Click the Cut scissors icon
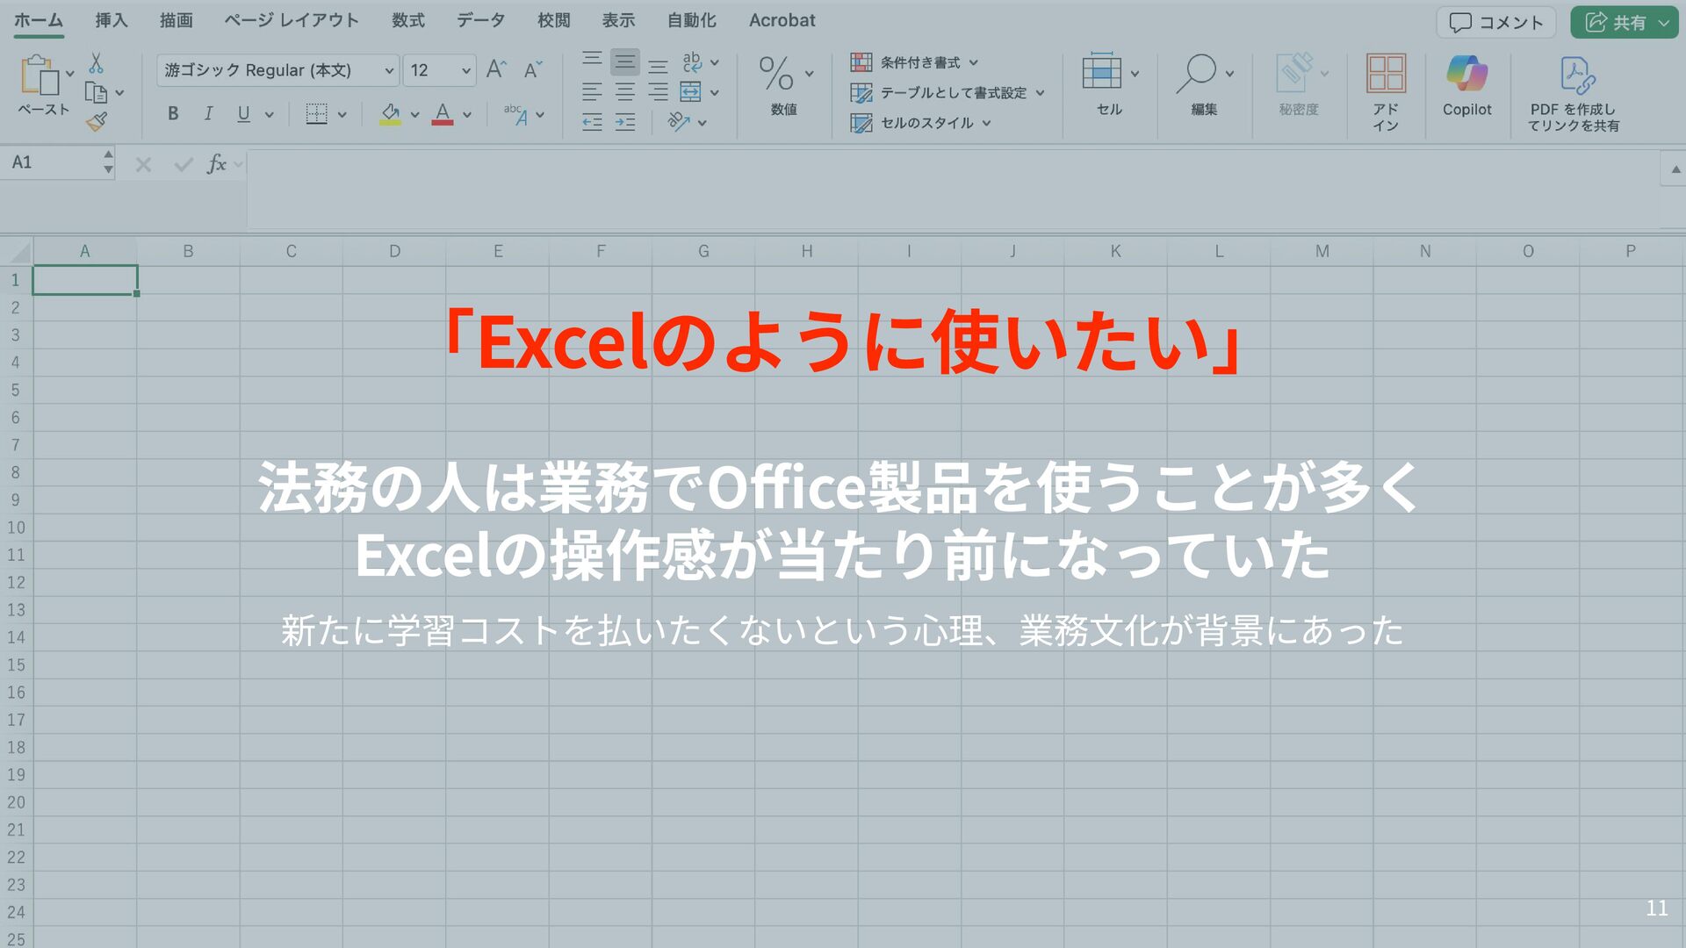Image resolution: width=1686 pixels, height=948 pixels. click(x=96, y=63)
